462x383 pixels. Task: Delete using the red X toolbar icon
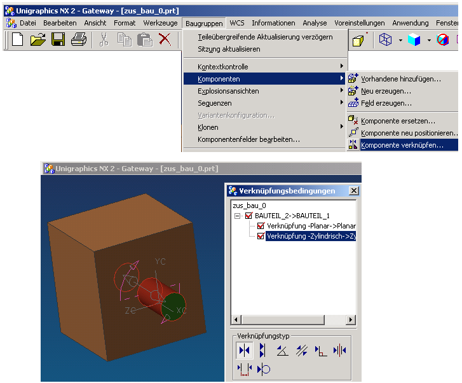coord(165,39)
